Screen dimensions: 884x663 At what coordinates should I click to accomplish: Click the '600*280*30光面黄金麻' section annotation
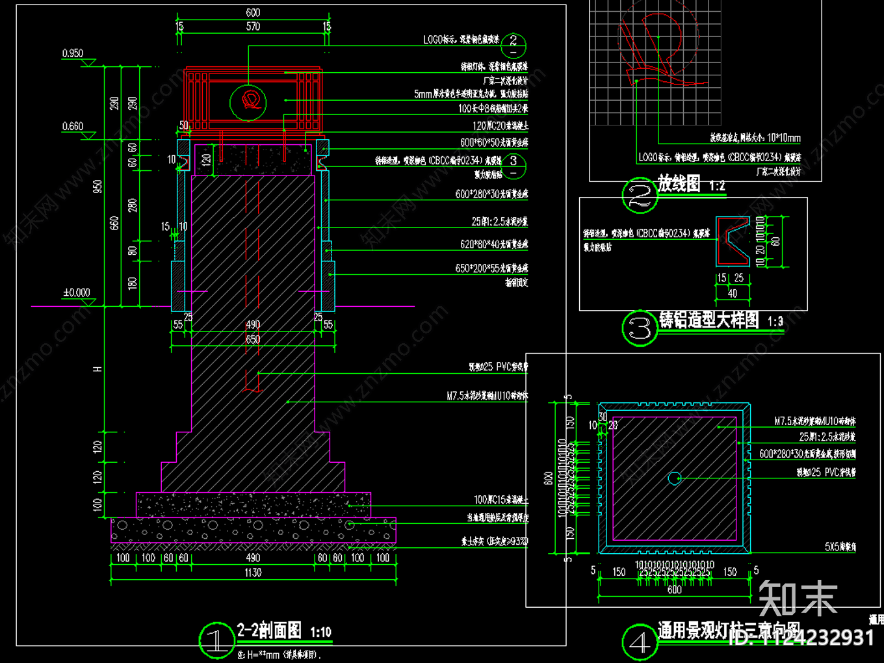pos(491,194)
